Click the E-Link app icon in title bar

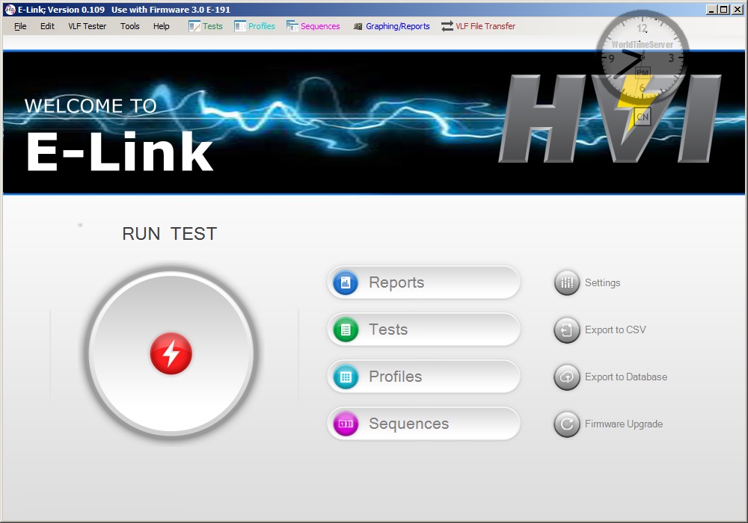pyautogui.click(x=10, y=10)
